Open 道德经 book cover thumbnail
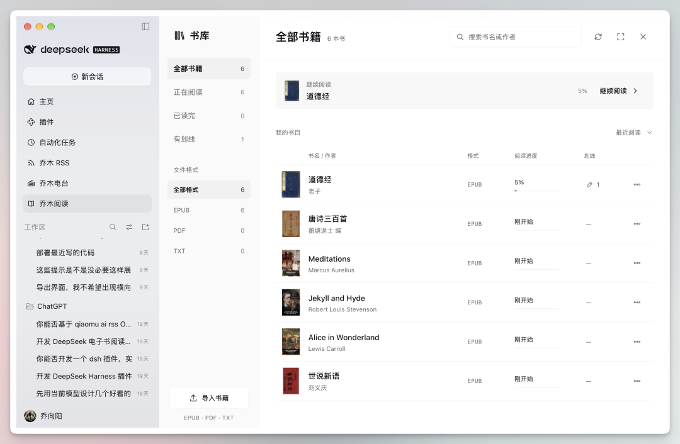The width and height of the screenshot is (680, 444). (x=291, y=184)
